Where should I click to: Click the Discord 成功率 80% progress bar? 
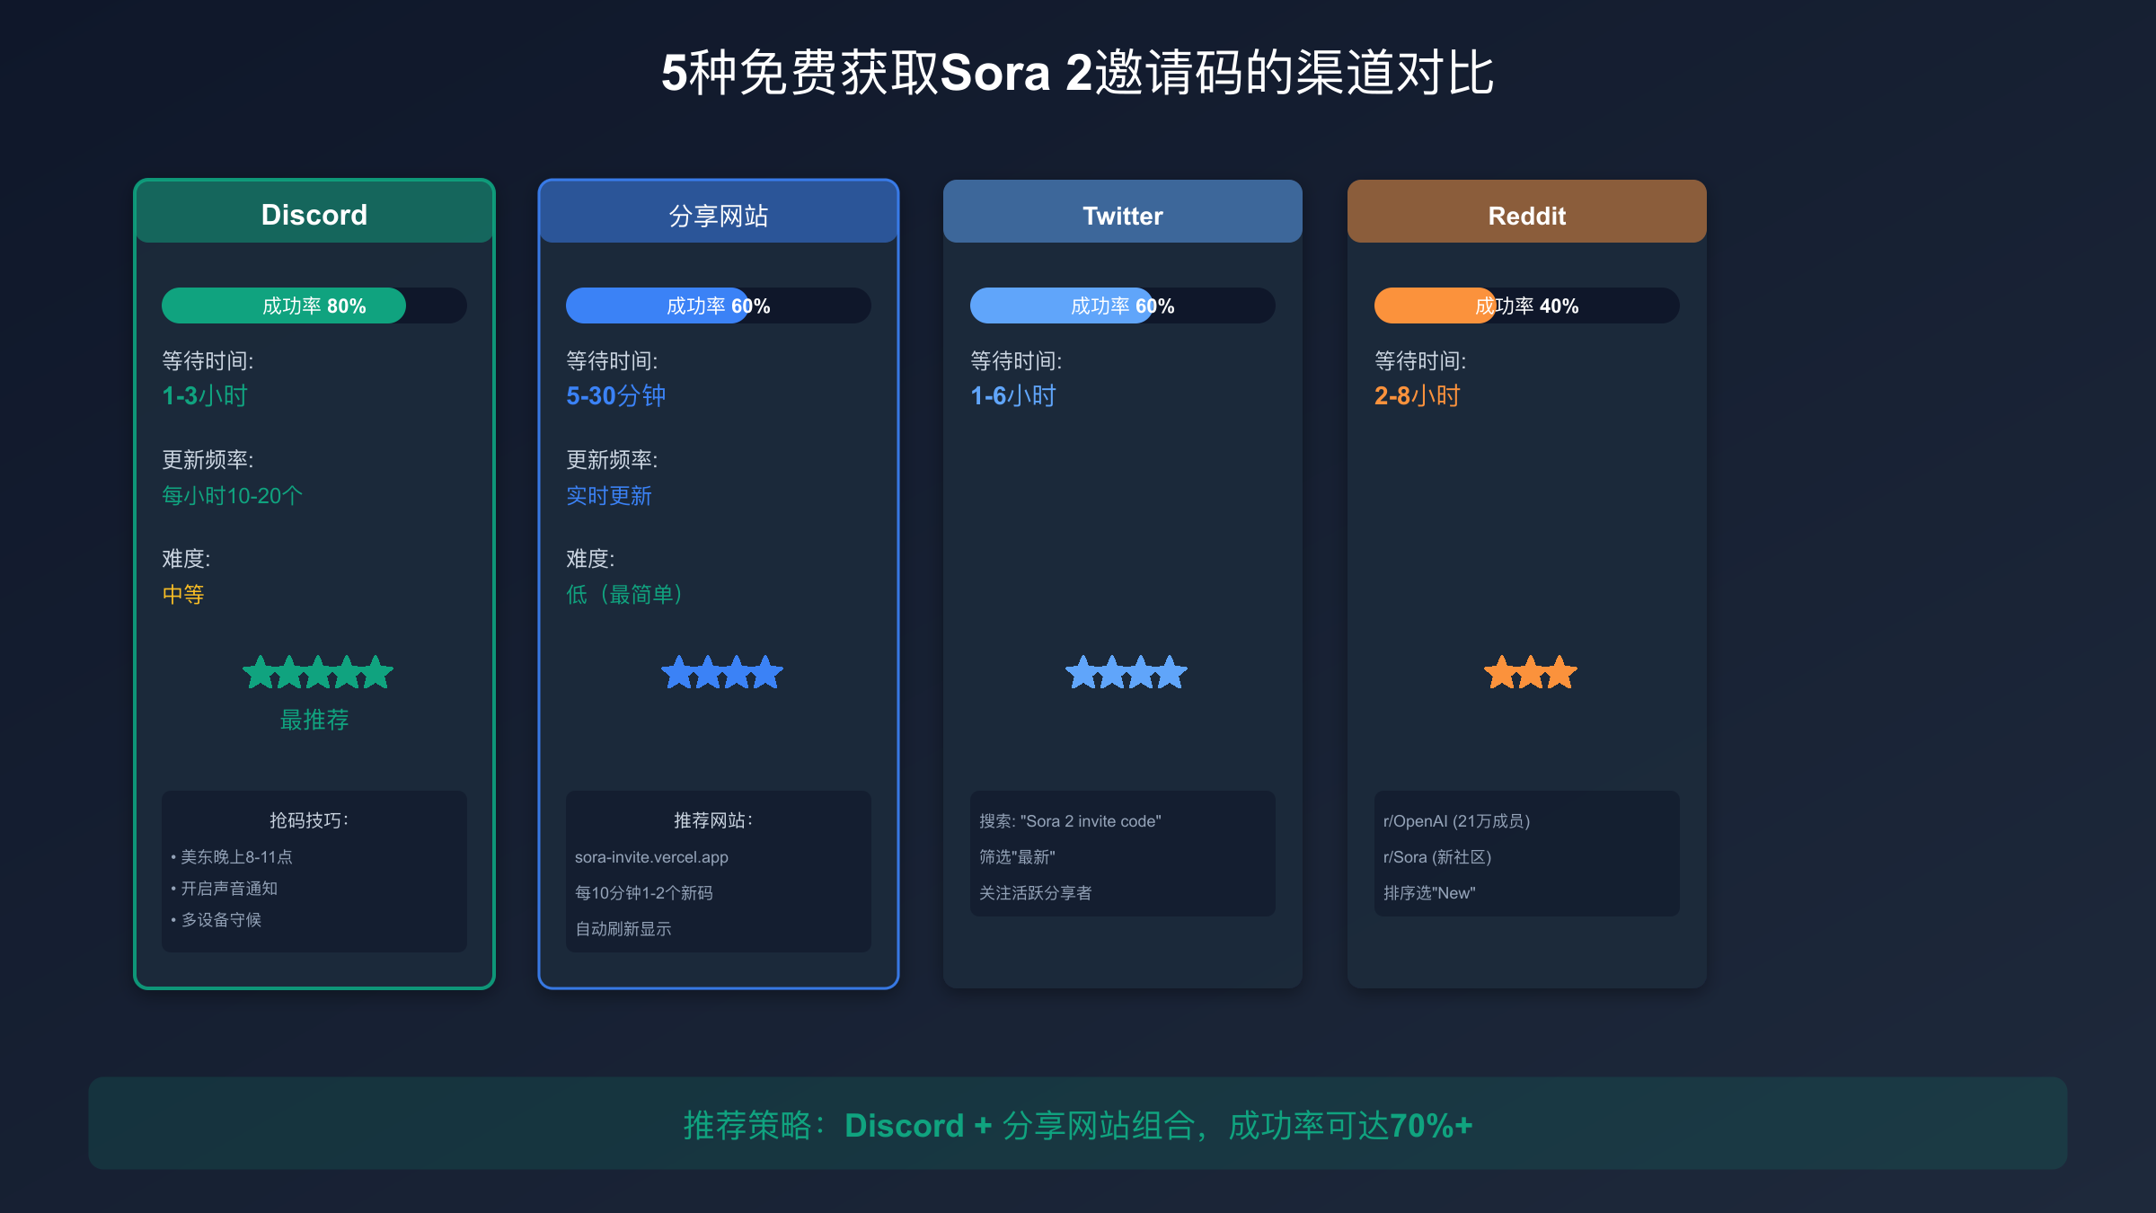click(x=314, y=305)
